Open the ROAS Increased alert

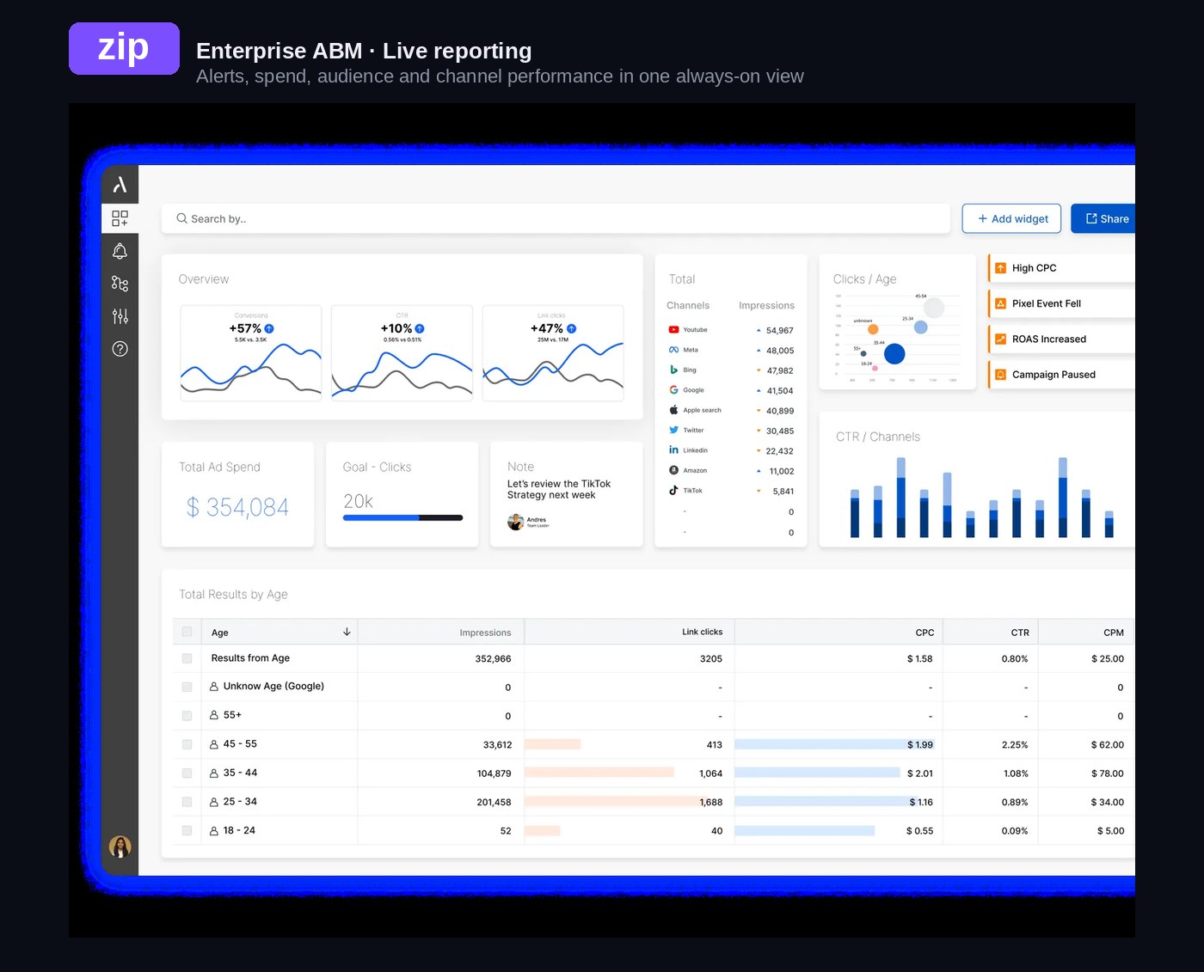(1062, 339)
